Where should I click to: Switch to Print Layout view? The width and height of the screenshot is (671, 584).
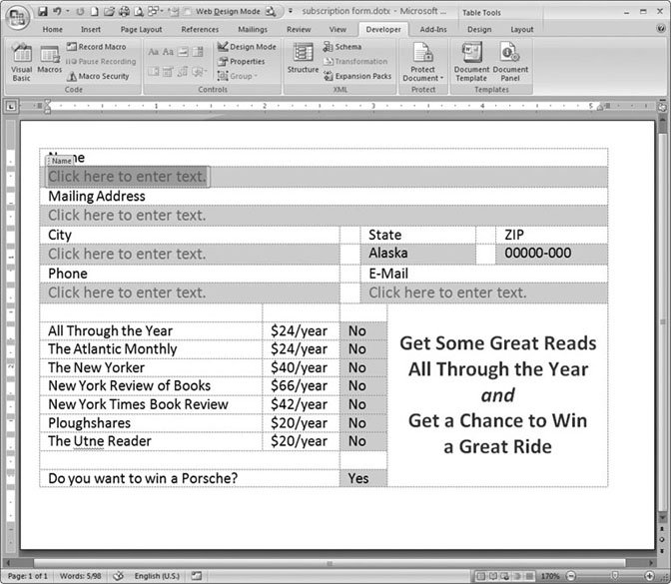[481, 576]
